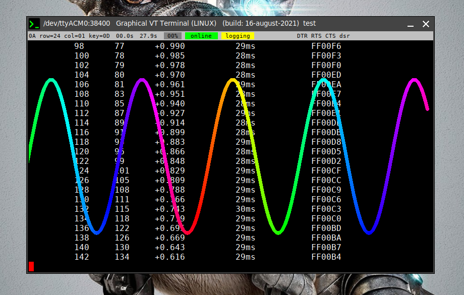Click the FF00F6 hex value in first row

click(x=326, y=46)
